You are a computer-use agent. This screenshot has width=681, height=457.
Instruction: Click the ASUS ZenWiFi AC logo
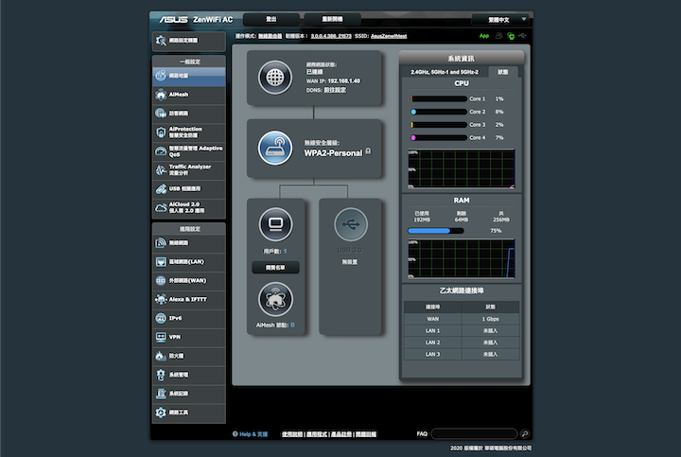coord(196,20)
